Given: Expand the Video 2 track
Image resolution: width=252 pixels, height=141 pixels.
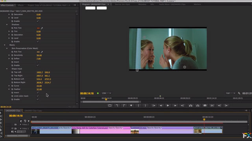Looking at the screenshot, I should click(x=20, y=125).
